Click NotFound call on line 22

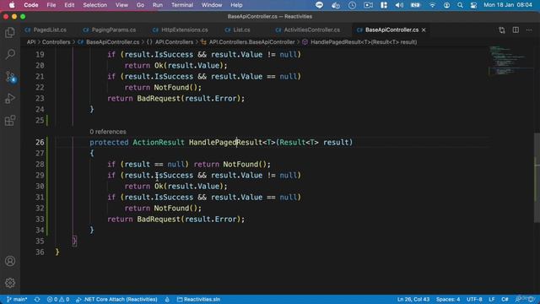[x=171, y=88]
